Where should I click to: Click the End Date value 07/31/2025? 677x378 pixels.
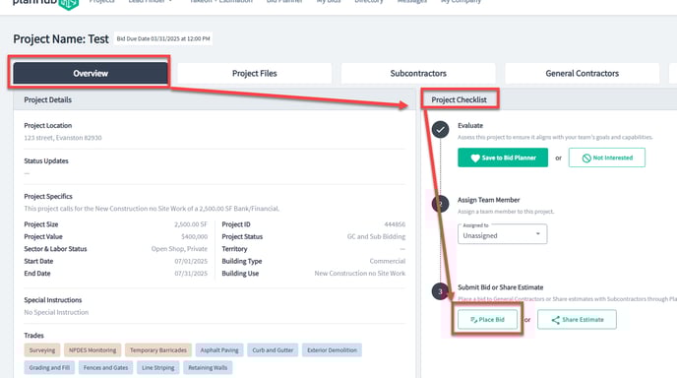click(191, 274)
